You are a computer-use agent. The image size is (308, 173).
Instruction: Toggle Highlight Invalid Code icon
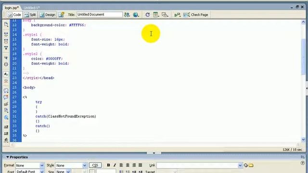click(6, 81)
